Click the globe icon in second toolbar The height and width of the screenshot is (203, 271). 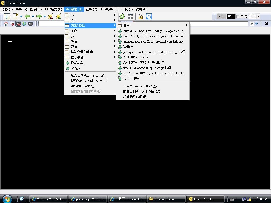tap(24, 24)
